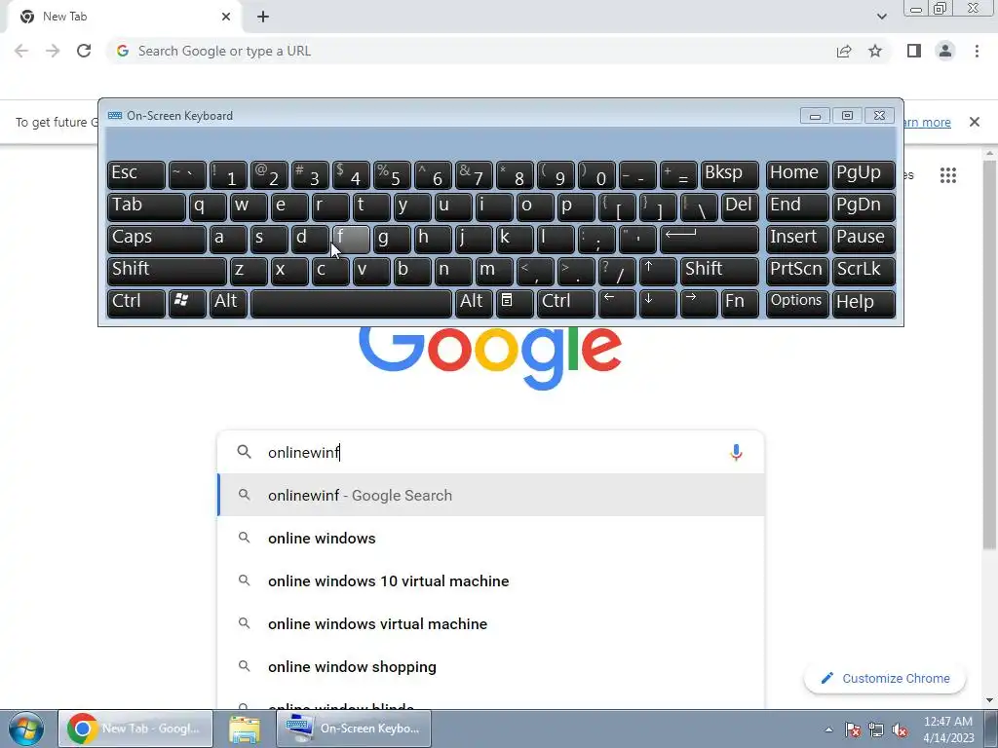Choose 'online window shopping' suggestion
The height and width of the screenshot is (748, 998).
pos(491,666)
